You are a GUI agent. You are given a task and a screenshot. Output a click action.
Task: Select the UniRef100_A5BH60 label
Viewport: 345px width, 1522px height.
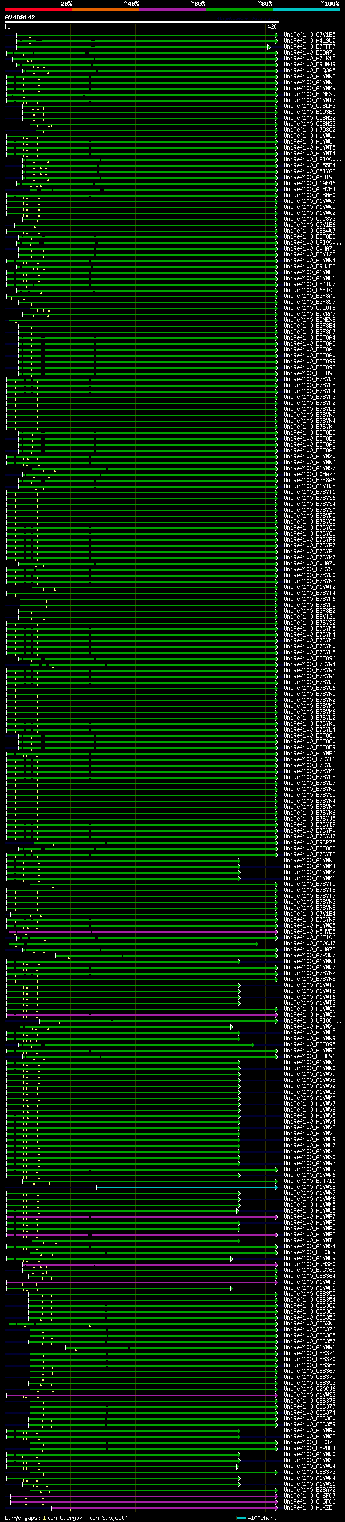tap(309, 195)
